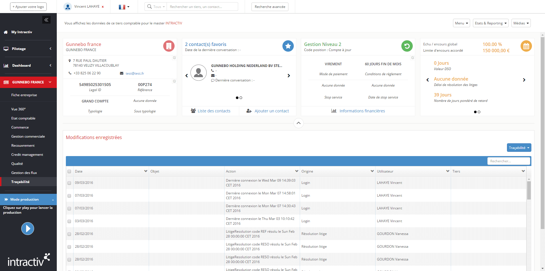The image size is (545, 271).
Task: Check the first 28/02/2016 row checkbox
Action: click(69, 234)
